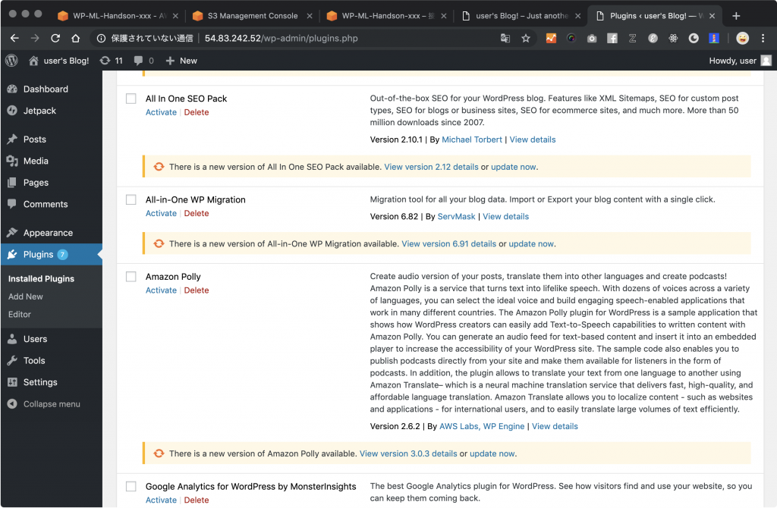This screenshot has height=508, width=777.
Task: Open View version 3.0.3 details
Action: pyautogui.click(x=408, y=453)
